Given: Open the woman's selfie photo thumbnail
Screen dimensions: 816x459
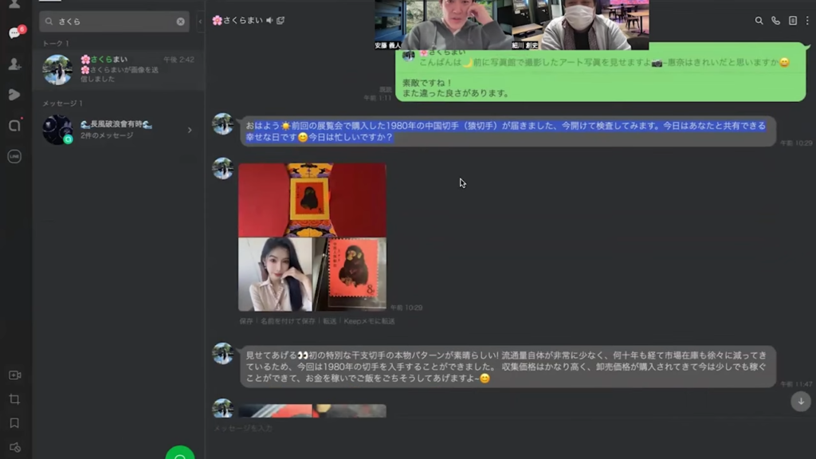Looking at the screenshot, I should point(275,274).
